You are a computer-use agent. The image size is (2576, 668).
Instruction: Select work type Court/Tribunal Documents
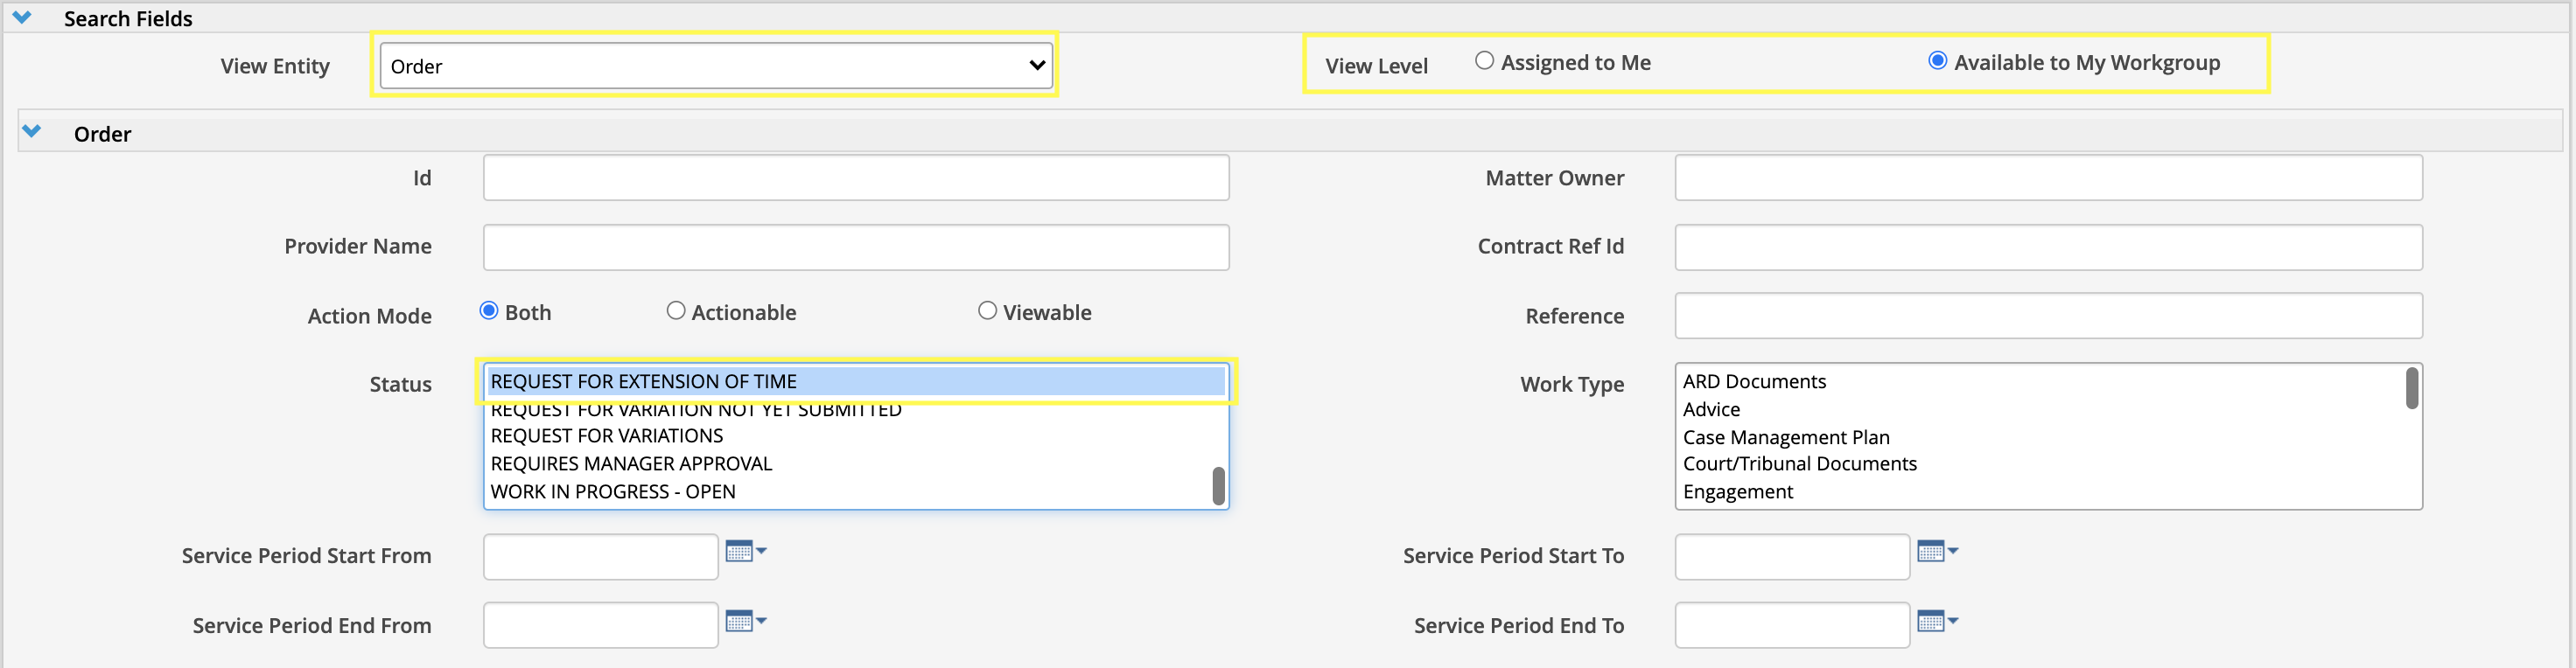pos(2040,464)
